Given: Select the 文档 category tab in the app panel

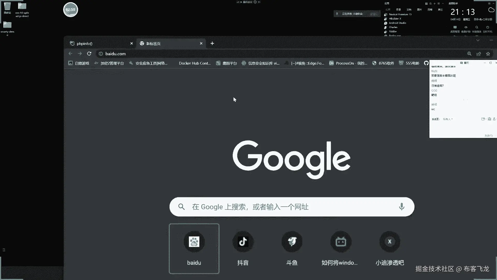Looking at the screenshot, I should point(409,10).
